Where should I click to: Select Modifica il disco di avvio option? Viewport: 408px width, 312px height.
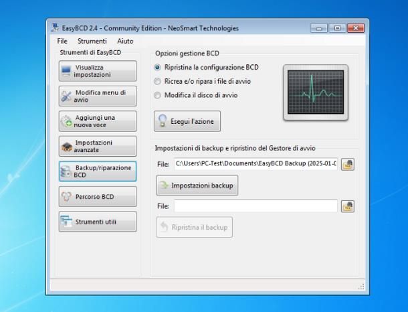pyautogui.click(x=196, y=95)
